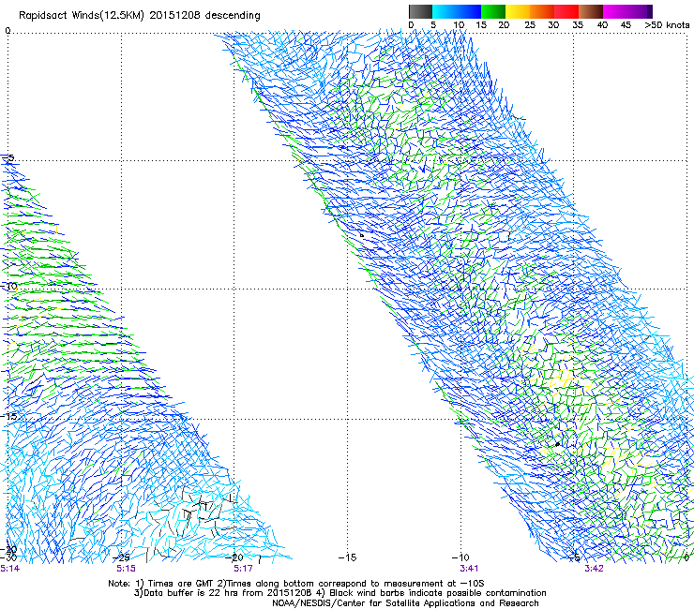Click the cyan-to-blue 5–15 knots legend swatch

457,11
